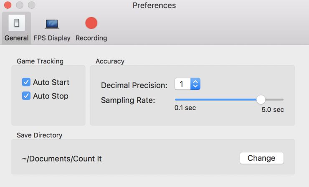
Task: Click the Sampling Rate slider knob
Action: [261, 99]
